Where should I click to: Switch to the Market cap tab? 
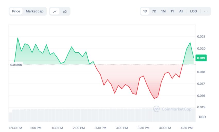pos(35,11)
